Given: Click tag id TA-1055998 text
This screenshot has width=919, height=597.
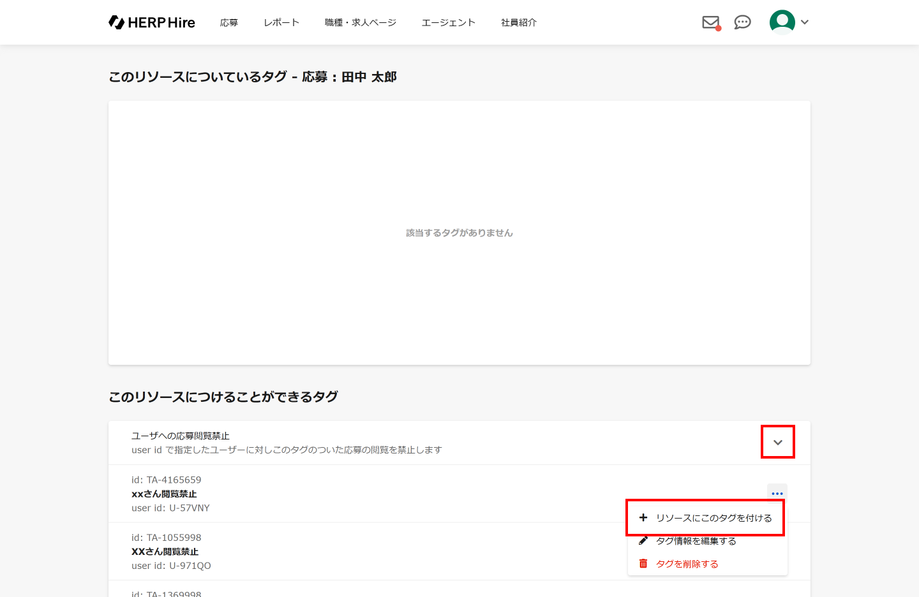Looking at the screenshot, I should [x=167, y=538].
